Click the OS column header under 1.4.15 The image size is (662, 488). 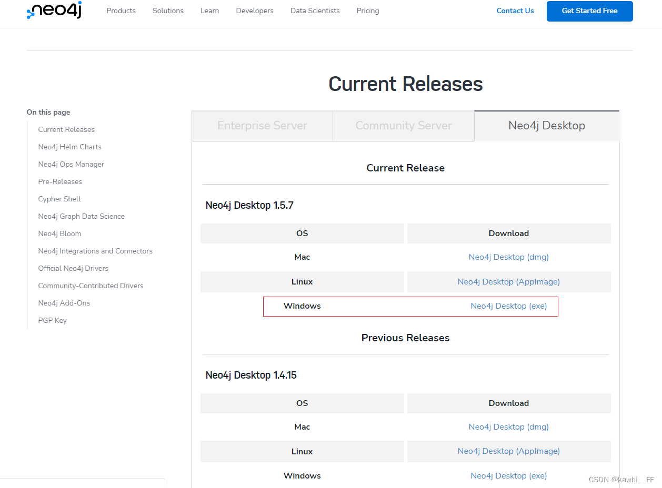[302, 403]
